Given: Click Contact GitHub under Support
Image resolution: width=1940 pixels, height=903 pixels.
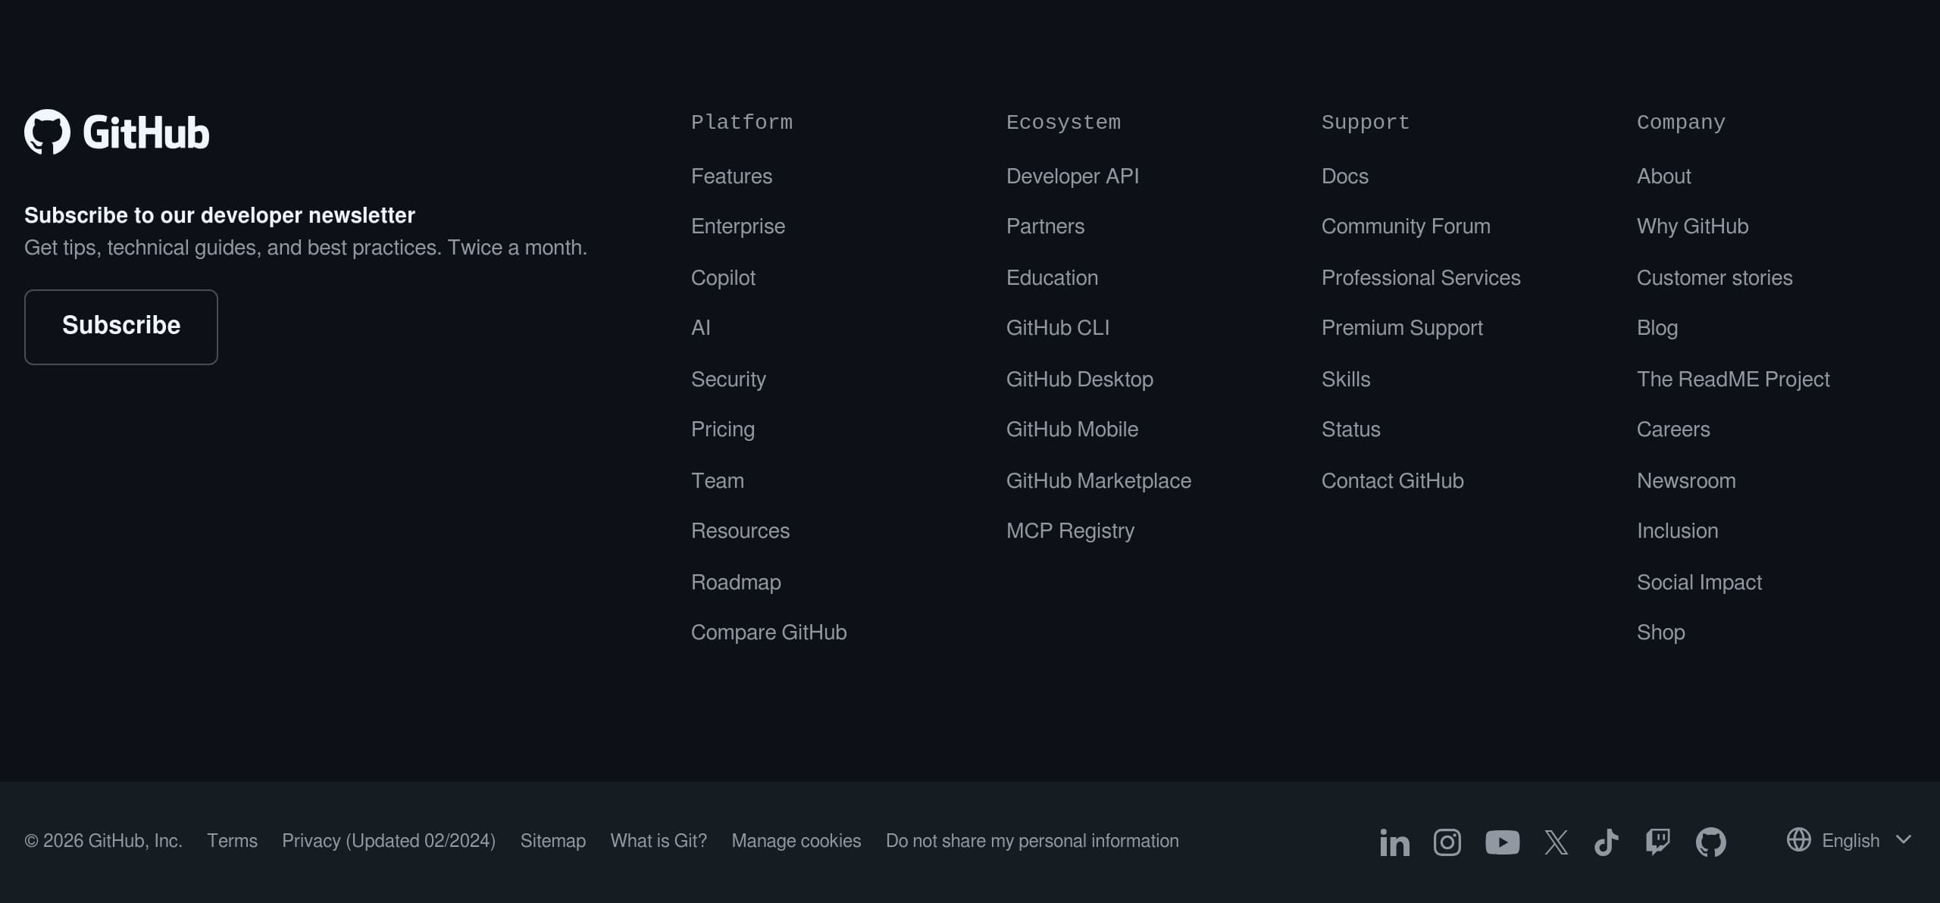Looking at the screenshot, I should (1392, 480).
